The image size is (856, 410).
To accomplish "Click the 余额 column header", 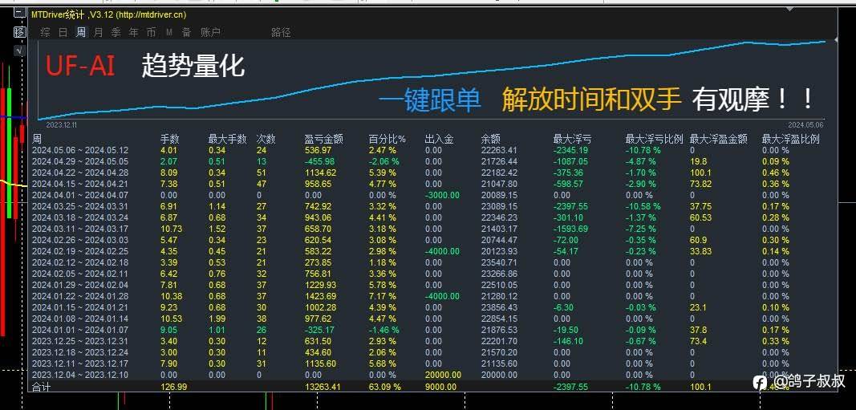I will pos(491,140).
